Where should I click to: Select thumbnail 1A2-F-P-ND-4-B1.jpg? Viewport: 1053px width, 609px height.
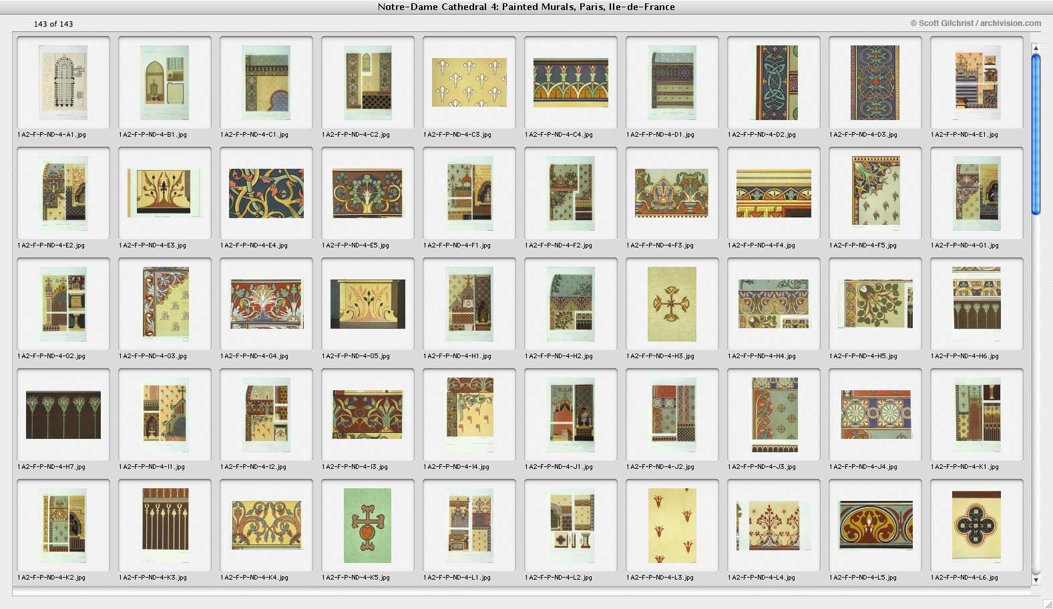(165, 82)
